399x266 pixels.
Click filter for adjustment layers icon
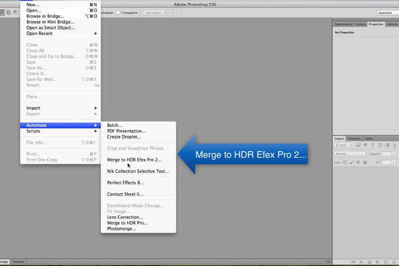365,145
